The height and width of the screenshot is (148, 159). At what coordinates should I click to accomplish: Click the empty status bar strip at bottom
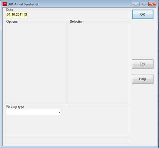[67, 139]
